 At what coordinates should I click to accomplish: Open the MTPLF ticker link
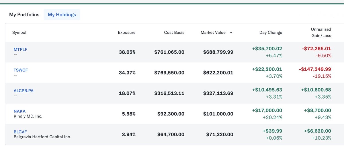20,49
